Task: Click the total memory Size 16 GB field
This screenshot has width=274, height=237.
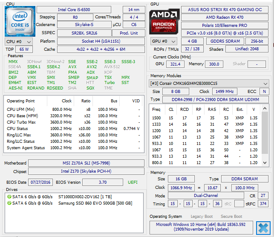Action: (181, 179)
